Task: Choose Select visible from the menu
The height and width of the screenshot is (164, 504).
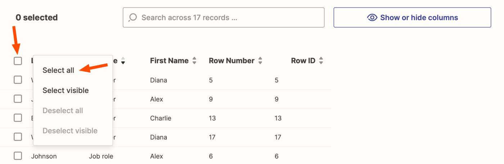Action: 66,90
